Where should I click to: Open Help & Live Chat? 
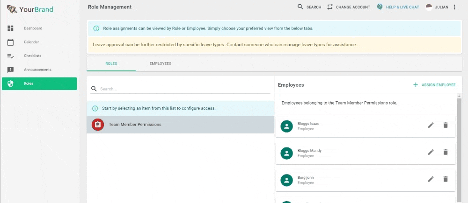coord(398,7)
